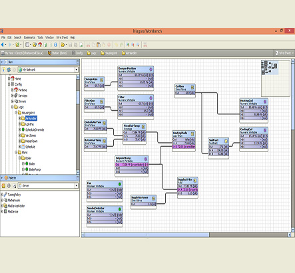
Task: Click the blue Info icon in toolbar
Action: pos(56,45)
